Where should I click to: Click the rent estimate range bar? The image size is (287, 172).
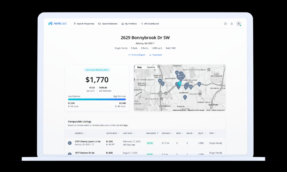97,99
